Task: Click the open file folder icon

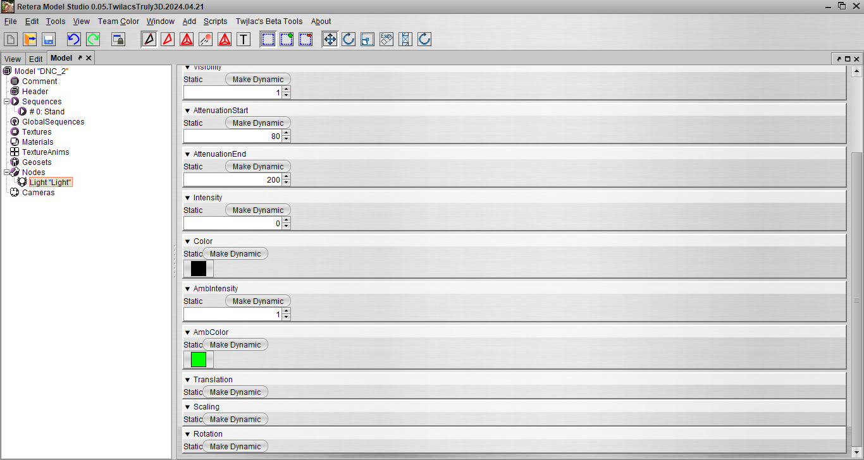Action: tap(30, 39)
